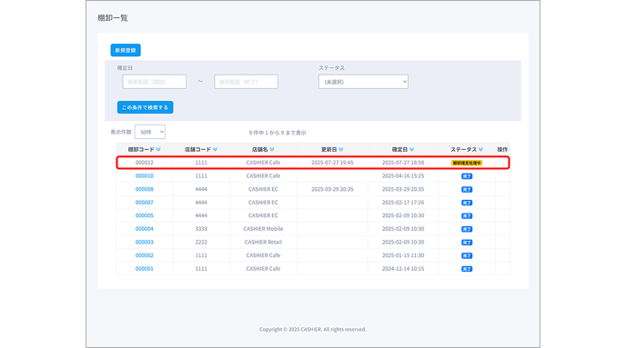Click the yellow 棚卸確定処理中 status badge
The image size is (626, 348).
pyautogui.click(x=467, y=163)
